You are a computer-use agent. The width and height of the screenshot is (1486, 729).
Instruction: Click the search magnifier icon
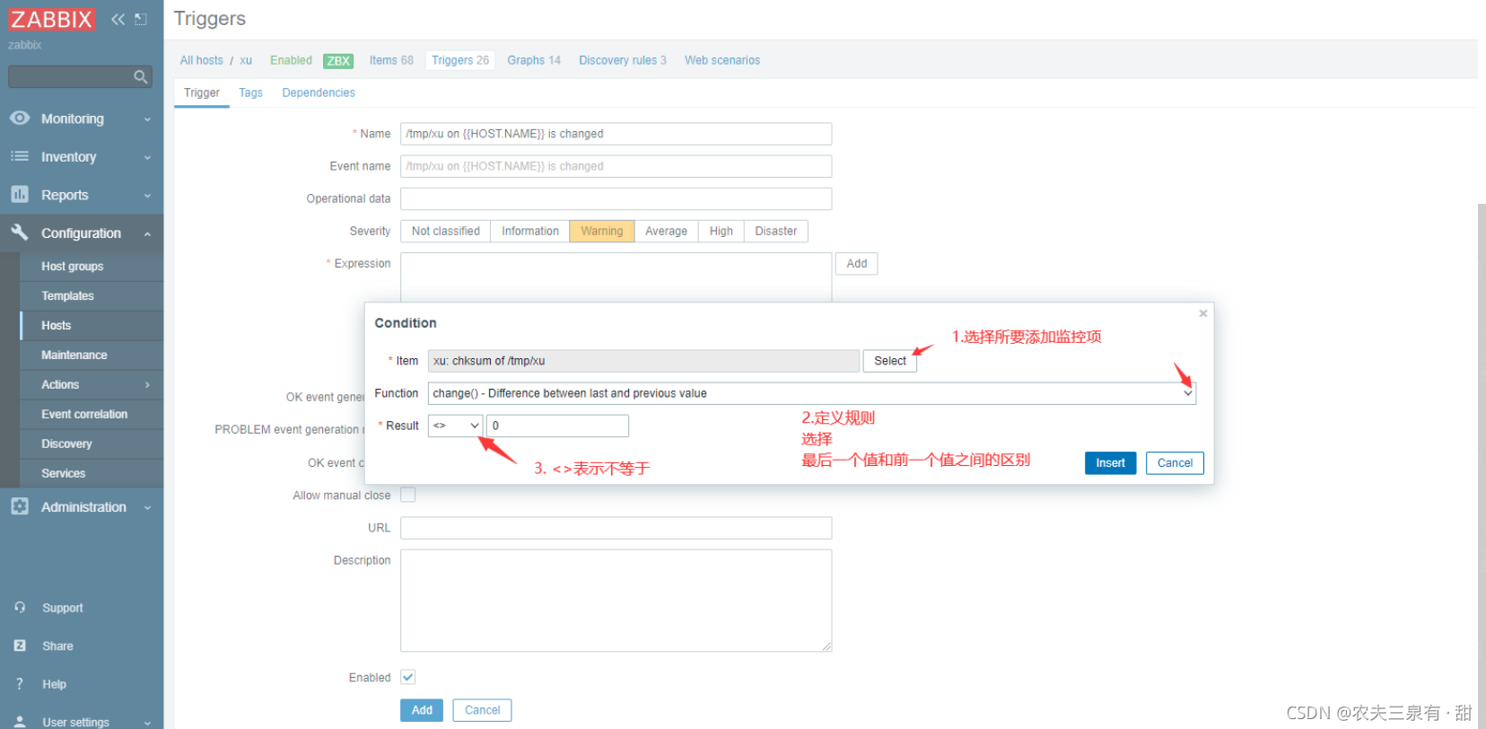(140, 77)
